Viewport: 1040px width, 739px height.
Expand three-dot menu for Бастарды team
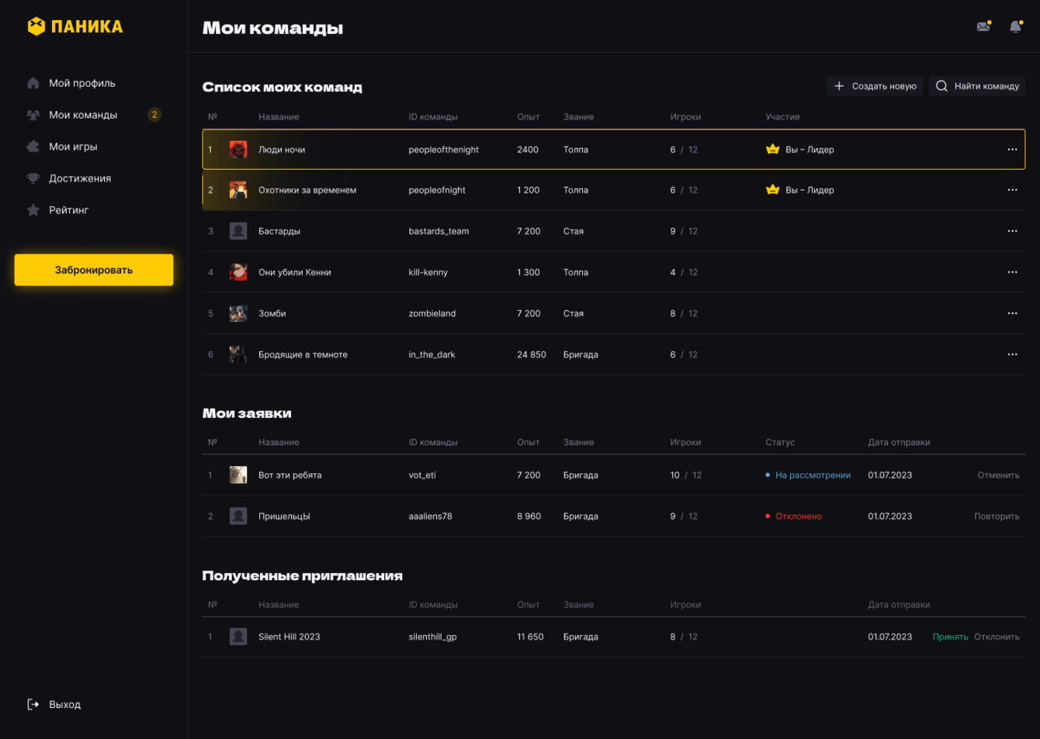(1012, 231)
